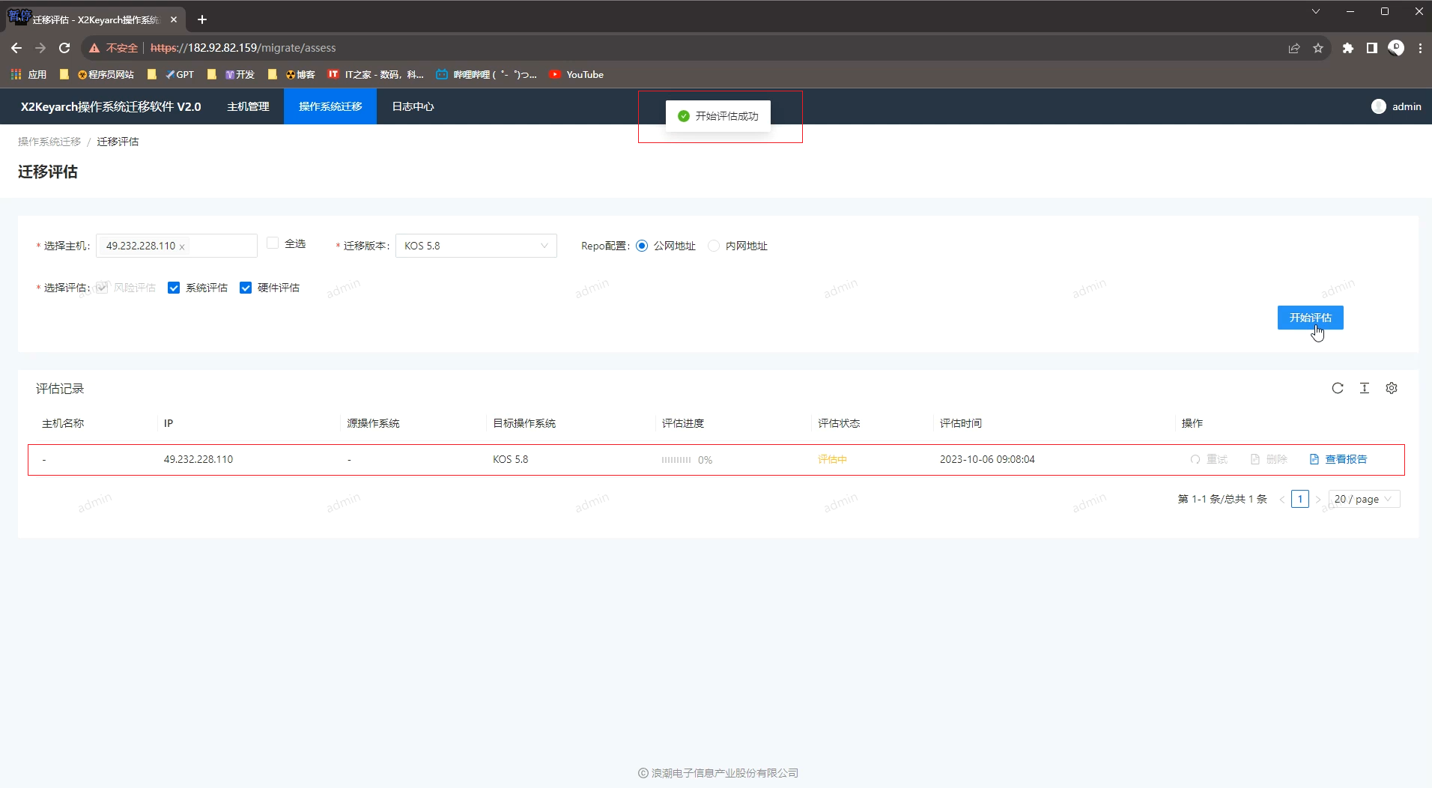
Task: Go back in browser history
Action: tap(16, 48)
